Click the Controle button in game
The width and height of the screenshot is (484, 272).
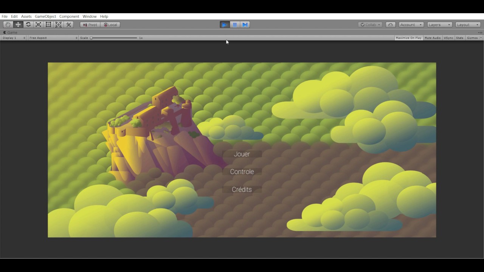(x=242, y=172)
